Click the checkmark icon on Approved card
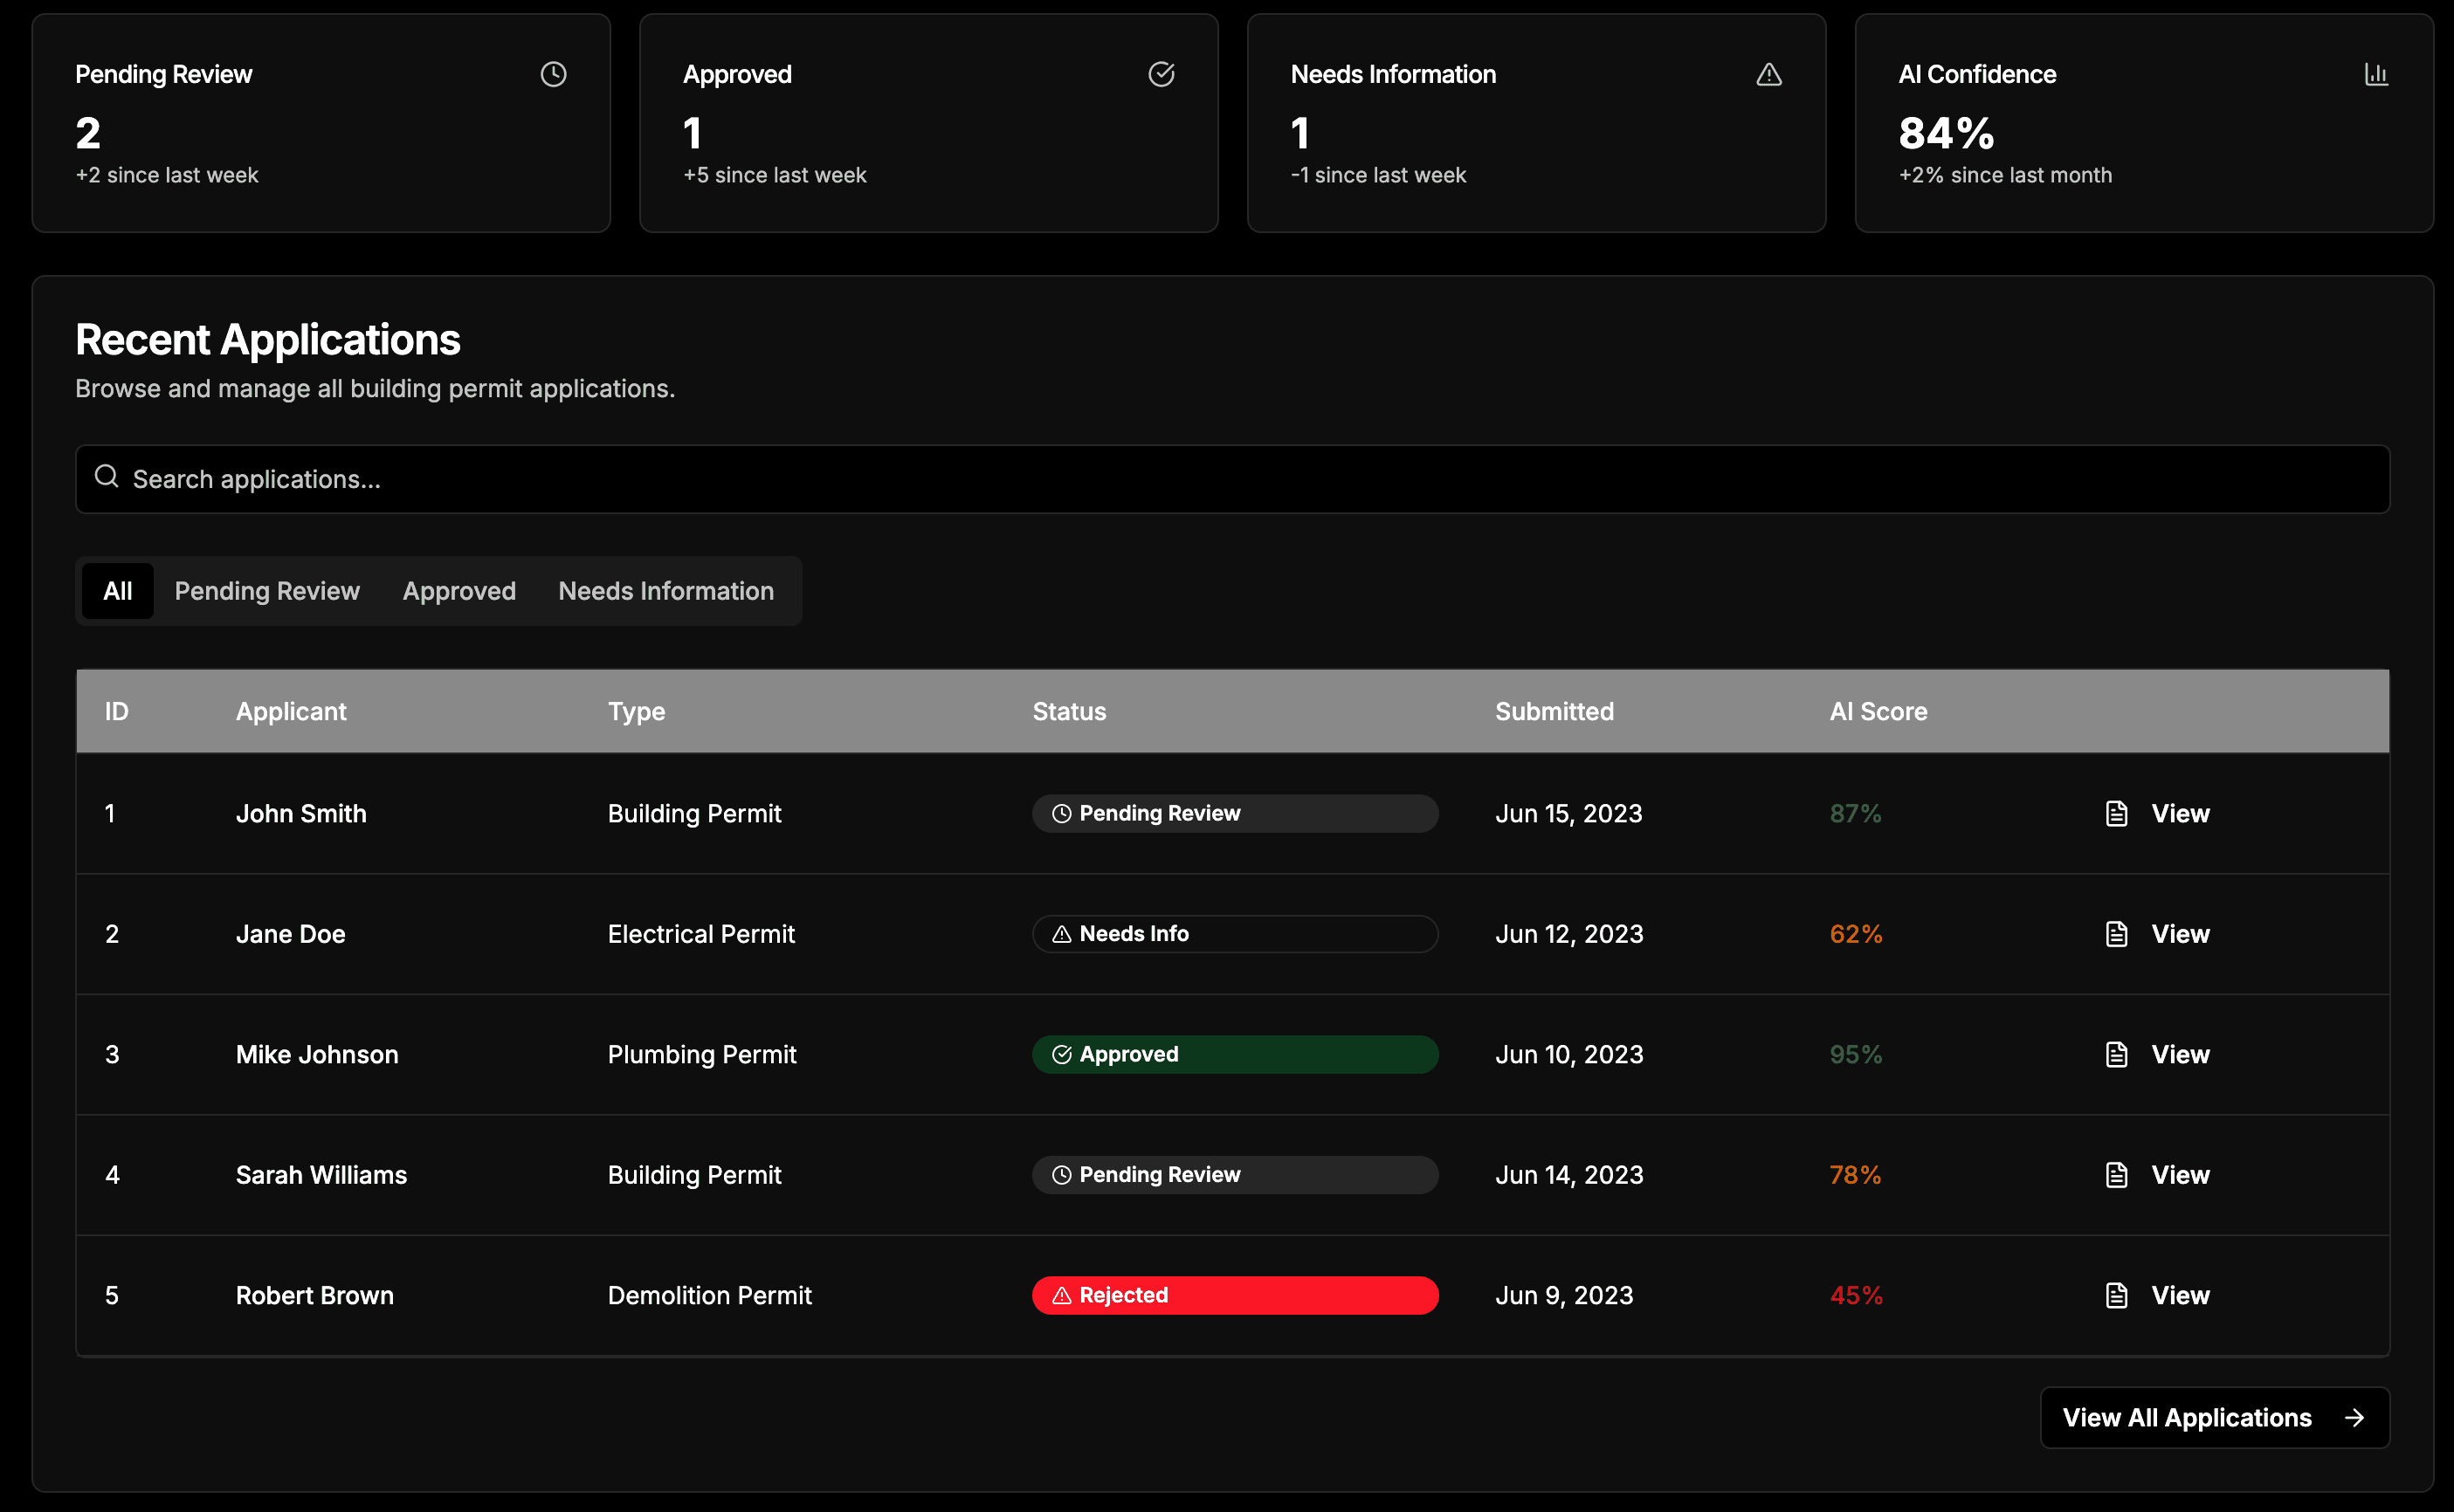Image resolution: width=2454 pixels, height=1512 pixels. [1161, 74]
